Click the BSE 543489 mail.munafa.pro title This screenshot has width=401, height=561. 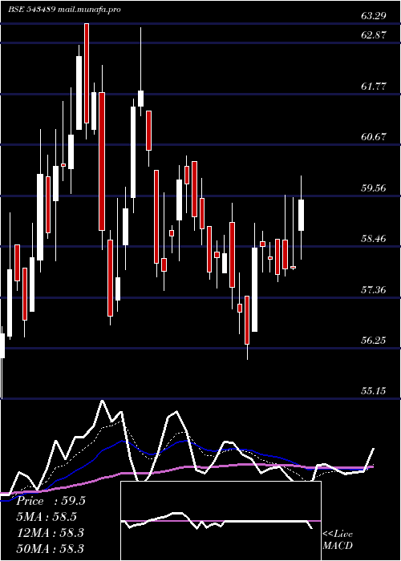click(64, 10)
